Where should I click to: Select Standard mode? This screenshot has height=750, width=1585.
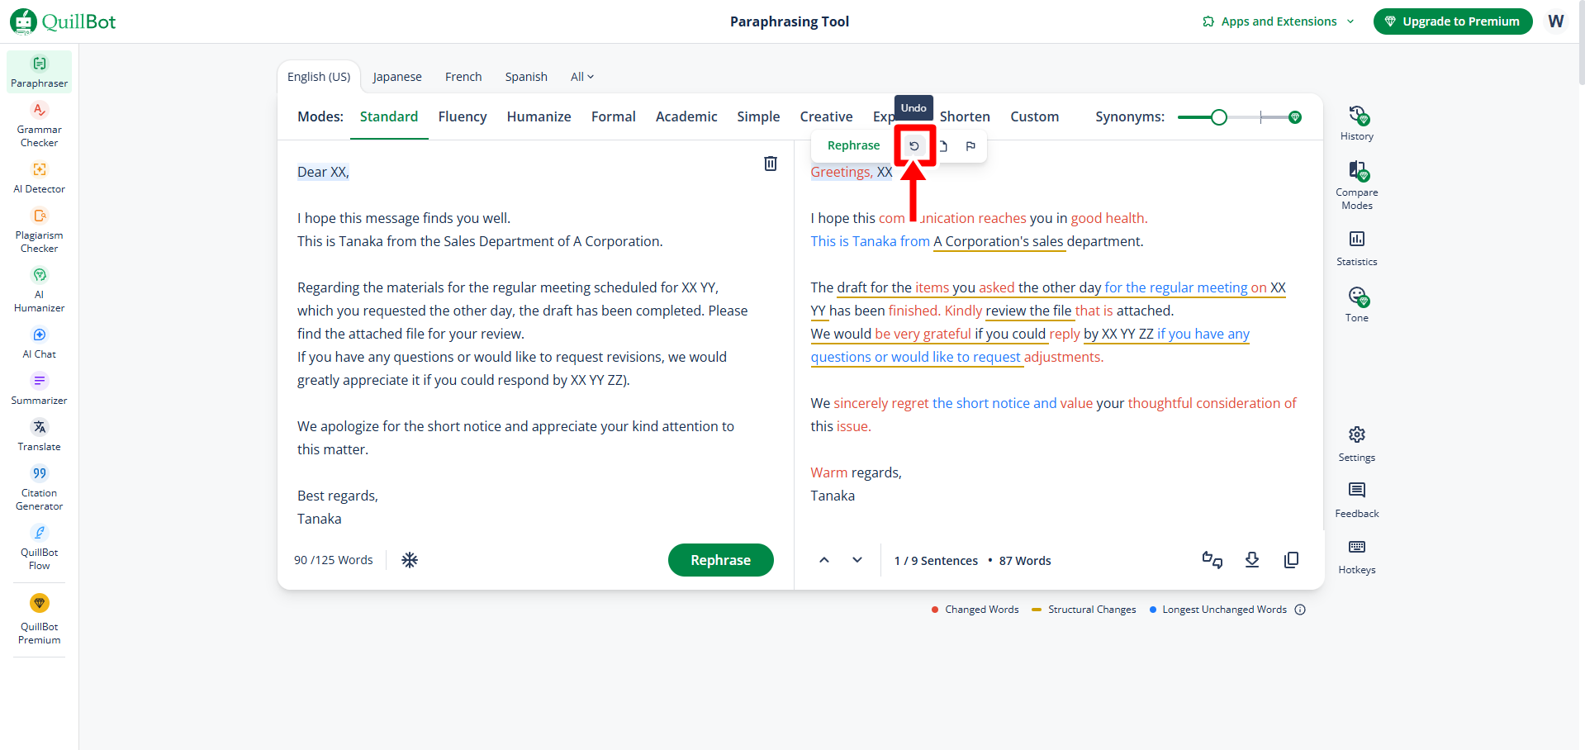click(389, 116)
